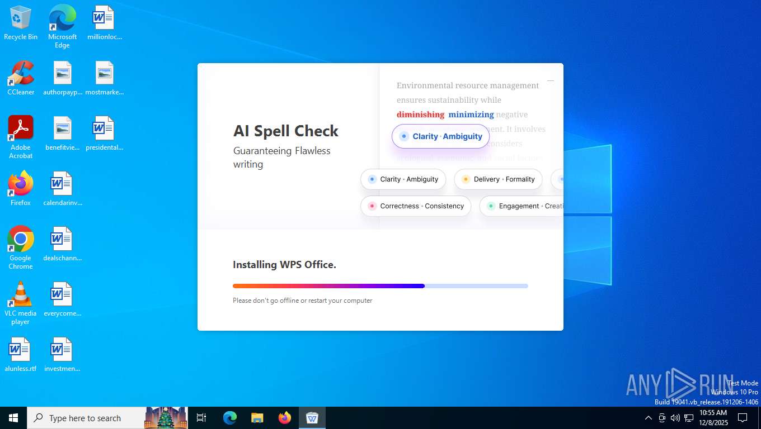Launch Edge from the taskbar
The height and width of the screenshot is (429, 761).
click(230, 418)
